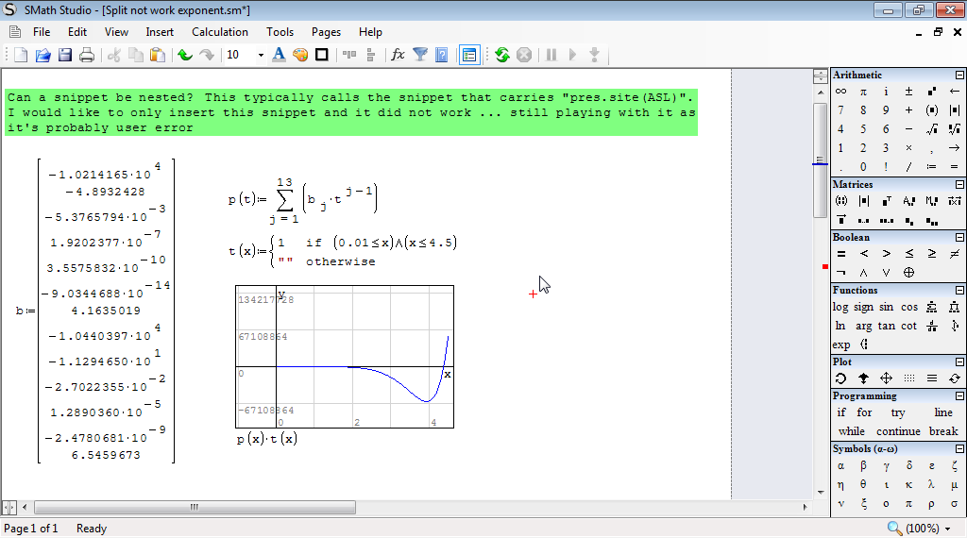This screenshot has width=967, height=538.
Task: Click the green Recalculate worksheet icon
Action: [x=502, y=55]
